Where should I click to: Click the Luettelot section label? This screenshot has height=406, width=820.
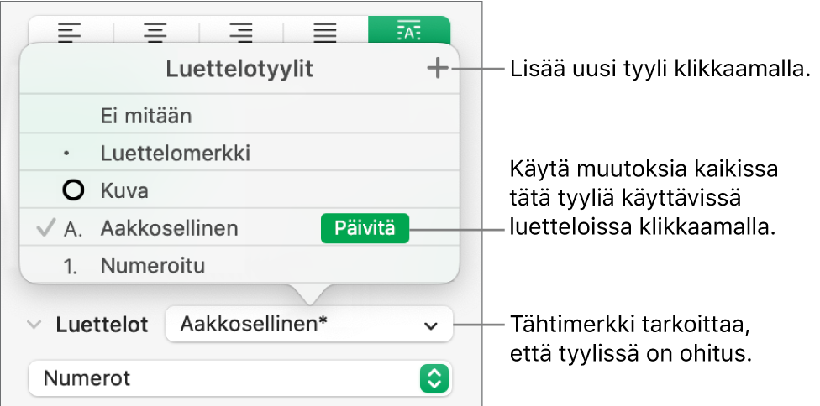(x=102, y=325)
